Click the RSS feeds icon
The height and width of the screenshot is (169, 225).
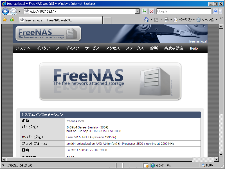click(156, 20)
